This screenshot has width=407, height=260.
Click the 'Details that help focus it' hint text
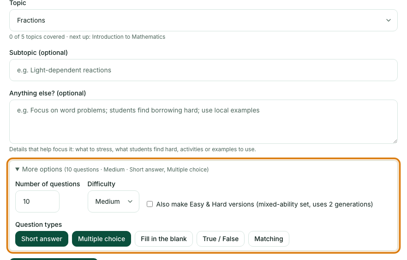coord(132,149)
